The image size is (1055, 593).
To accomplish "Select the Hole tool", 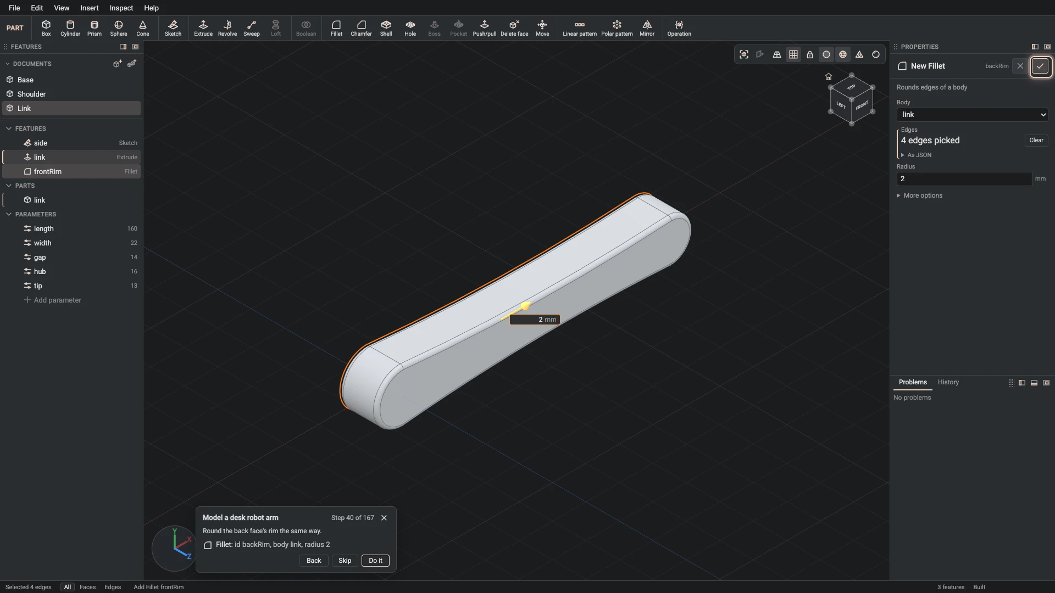I will 410,28.
